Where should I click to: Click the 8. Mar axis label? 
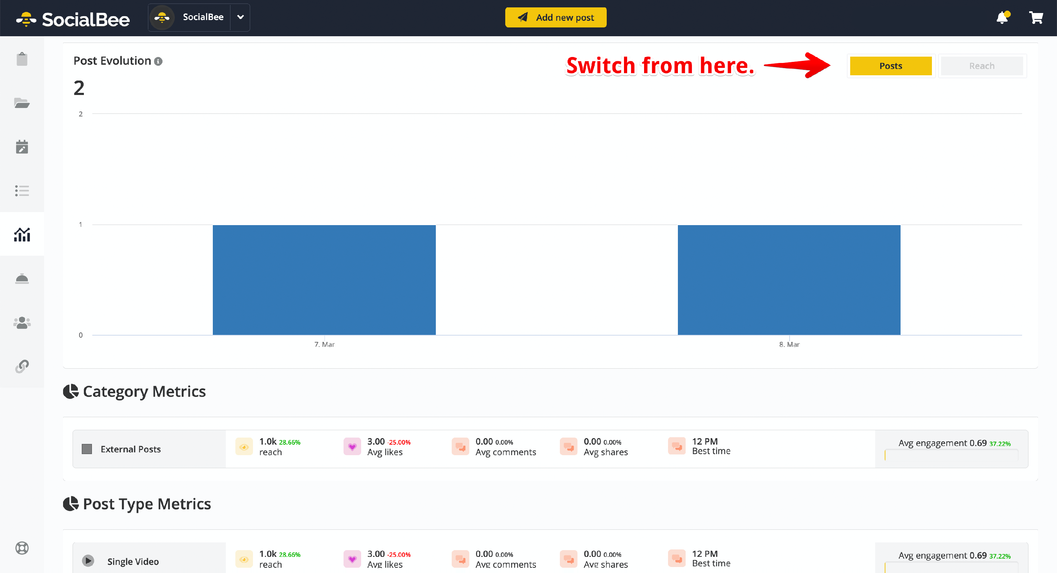pos(789,344)
